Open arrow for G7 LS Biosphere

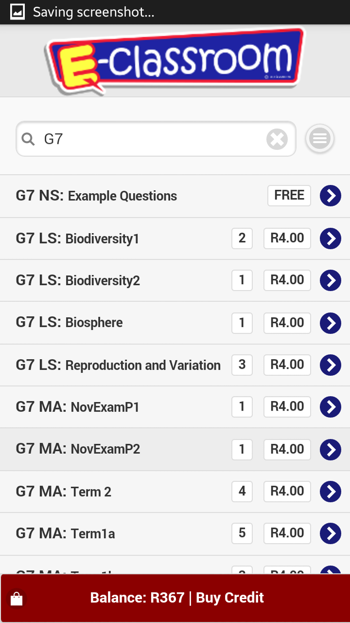[x=330, y=323]
